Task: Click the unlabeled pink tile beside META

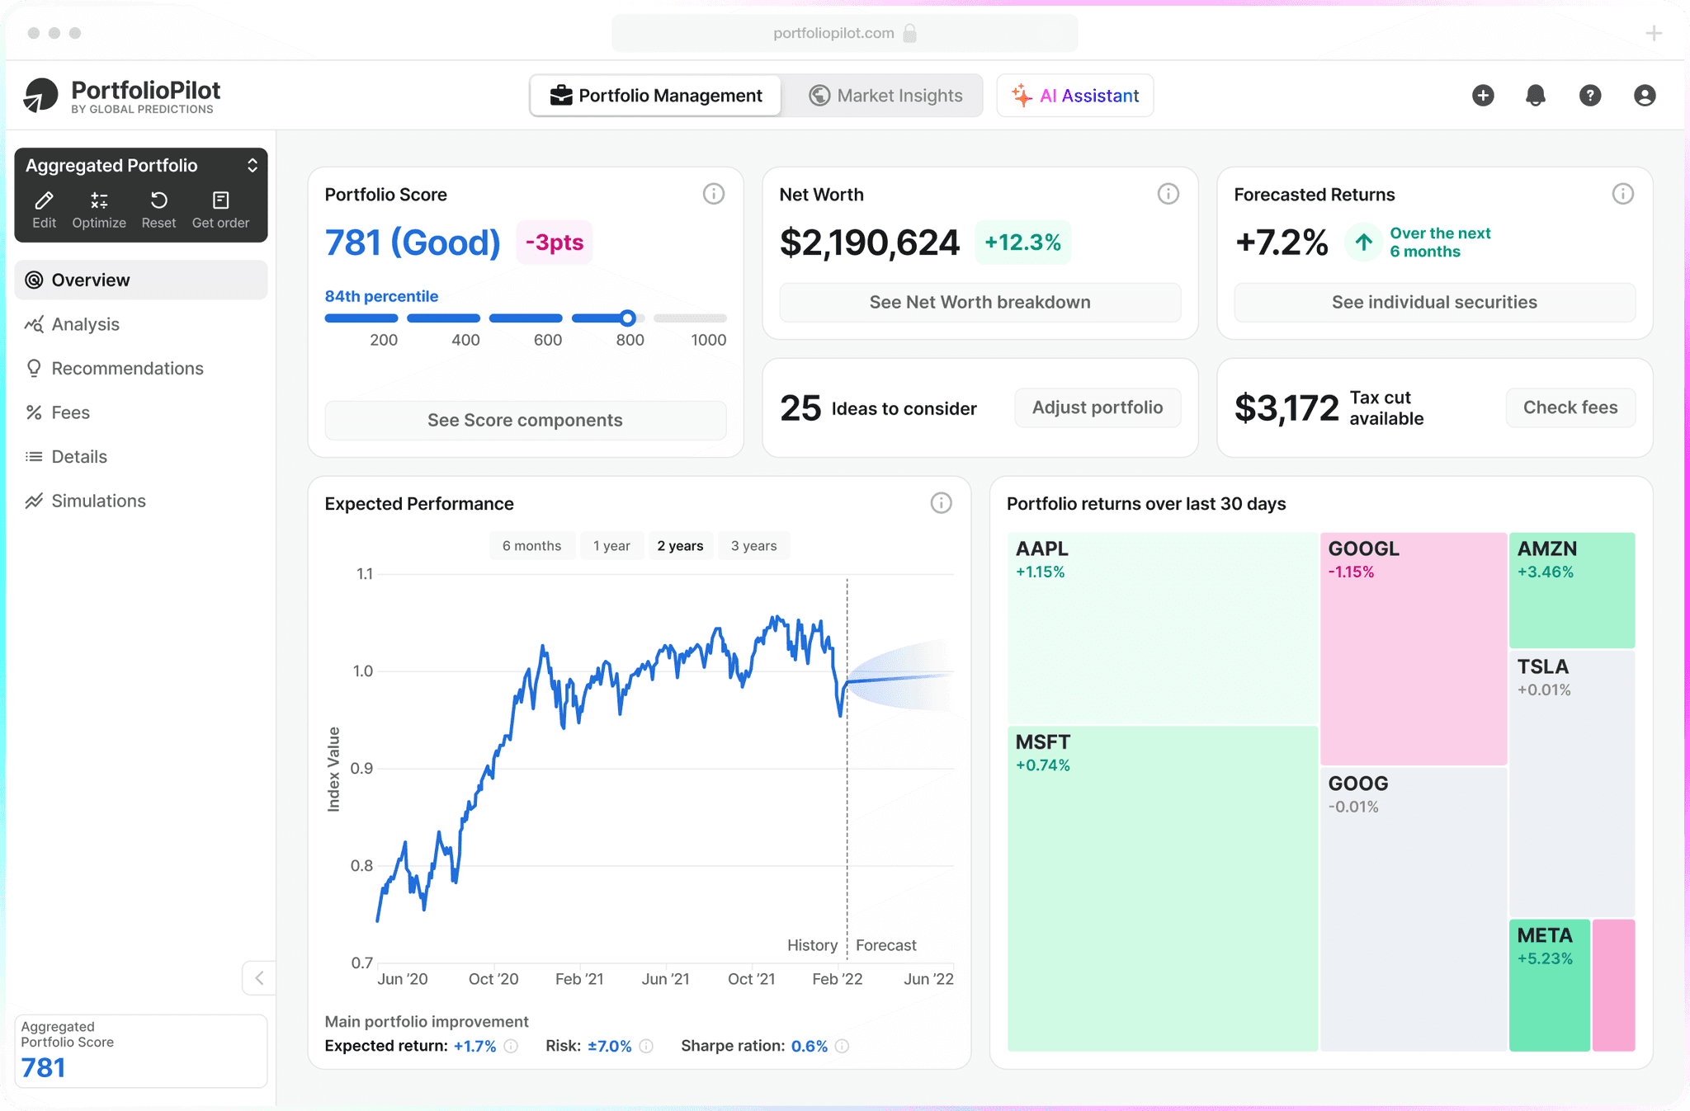Action: 1614,985
